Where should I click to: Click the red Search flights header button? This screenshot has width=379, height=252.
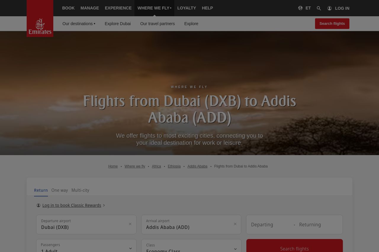point(332,24)
